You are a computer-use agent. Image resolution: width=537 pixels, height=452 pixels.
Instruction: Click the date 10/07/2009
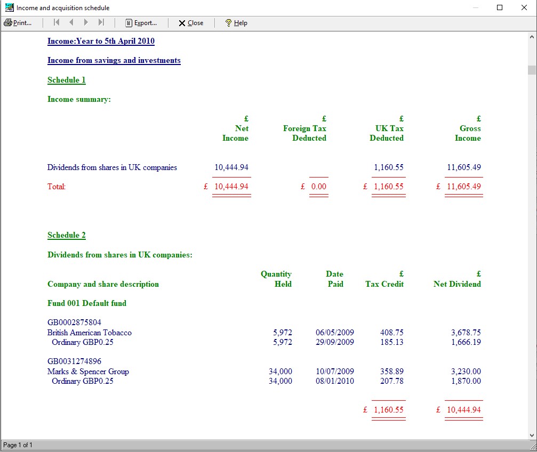[334, 372]
